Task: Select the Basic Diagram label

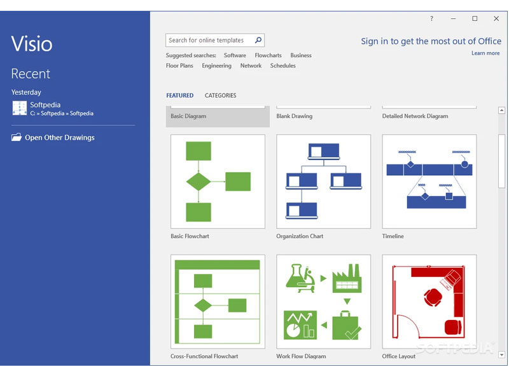Action: coord(188,116)
